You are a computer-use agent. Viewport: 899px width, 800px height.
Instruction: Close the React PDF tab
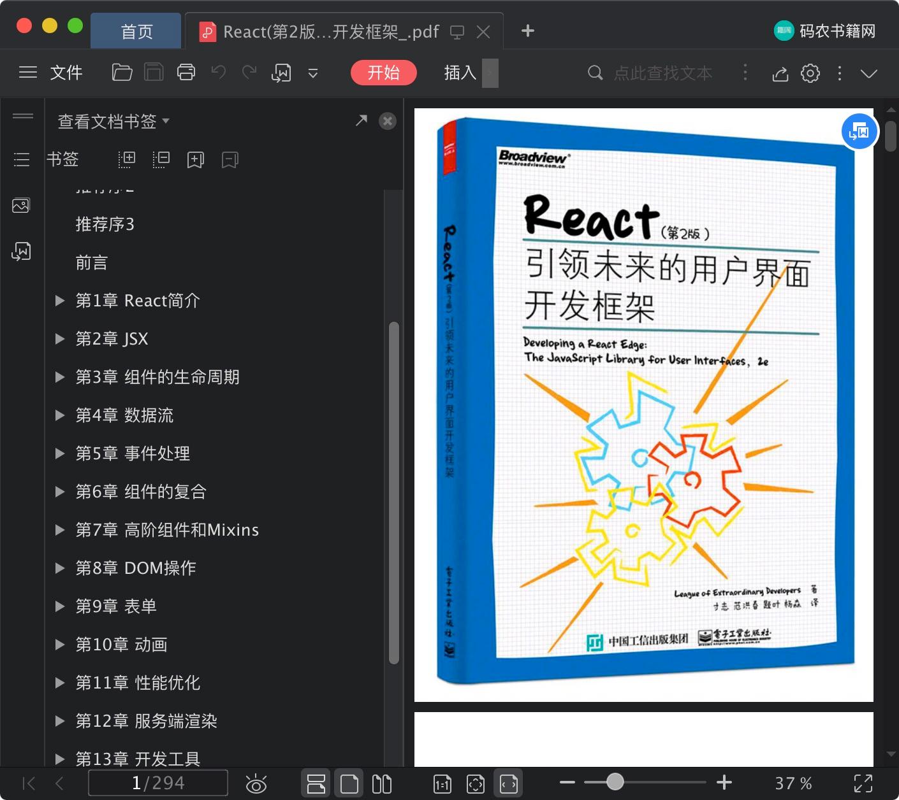(484, 32)
